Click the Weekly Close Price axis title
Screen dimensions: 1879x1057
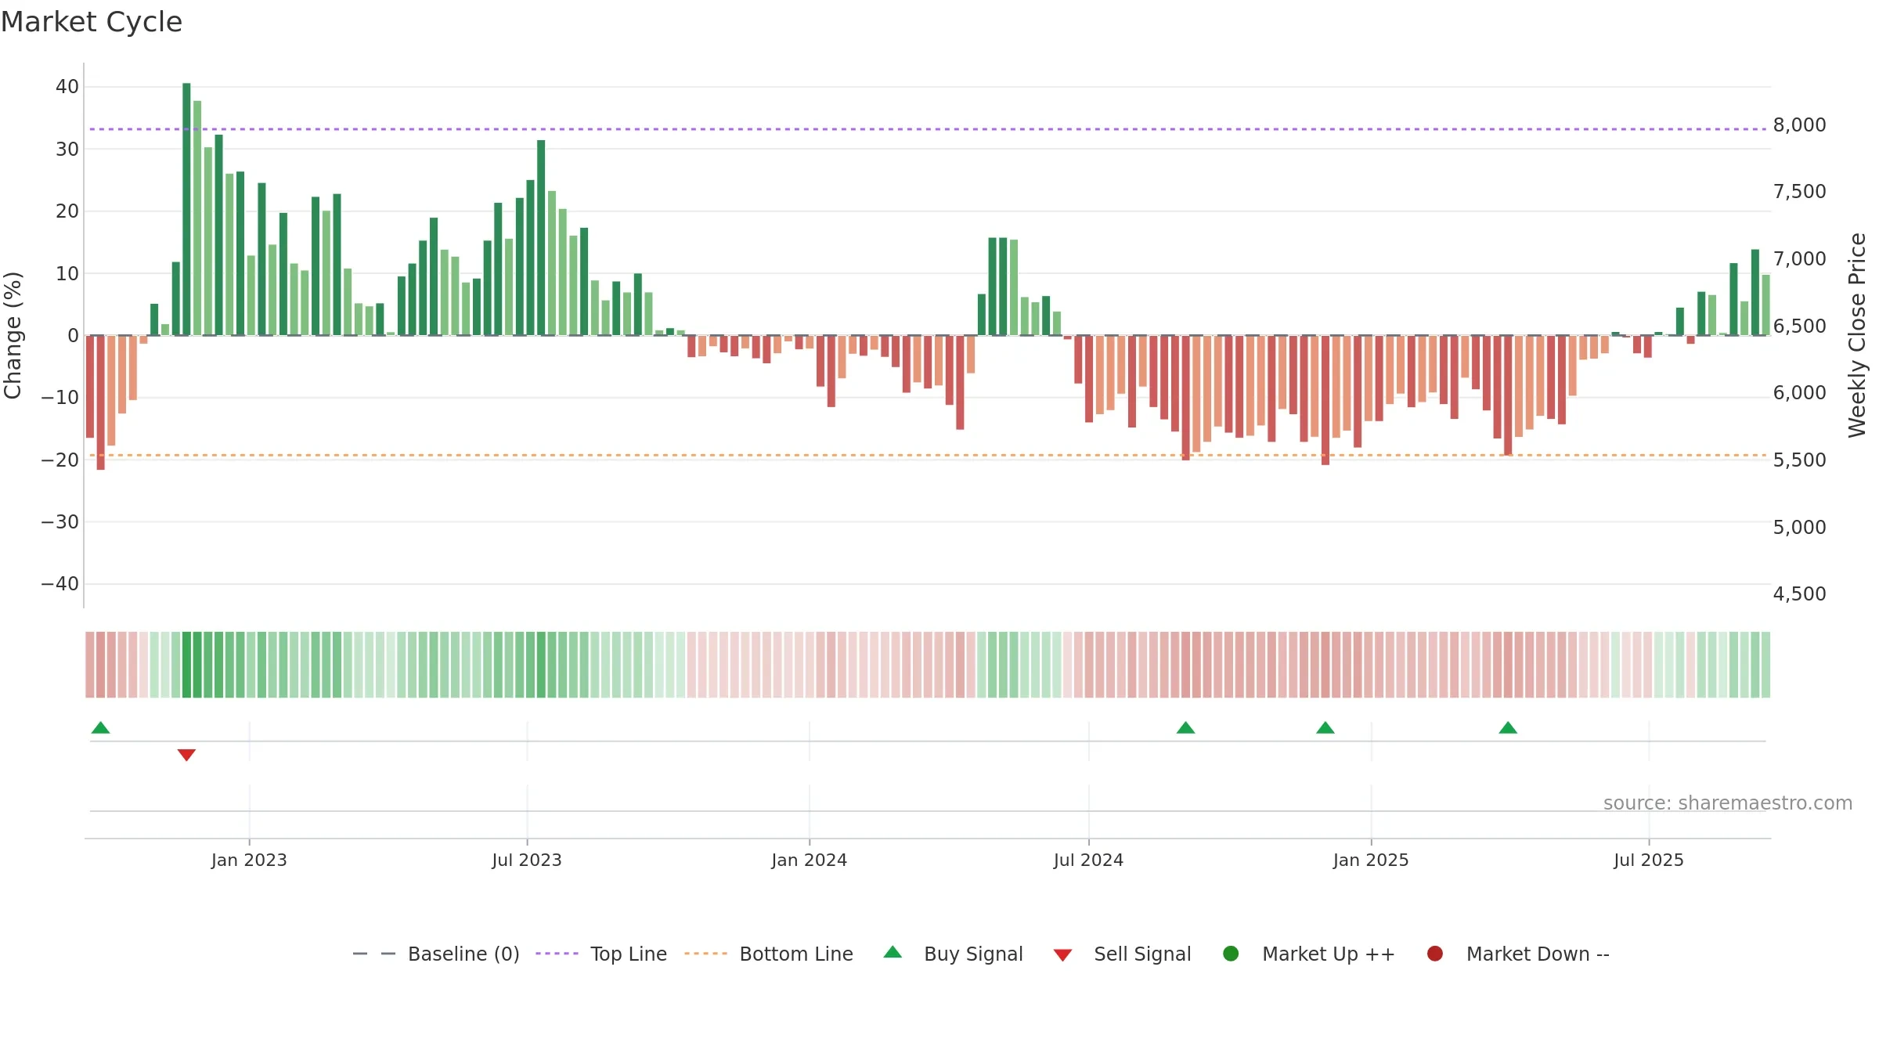[1857, 335]
